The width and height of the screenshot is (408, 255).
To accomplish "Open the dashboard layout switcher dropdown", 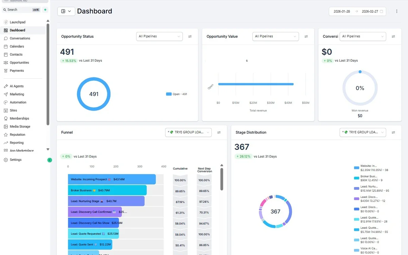I will [66, 11].
